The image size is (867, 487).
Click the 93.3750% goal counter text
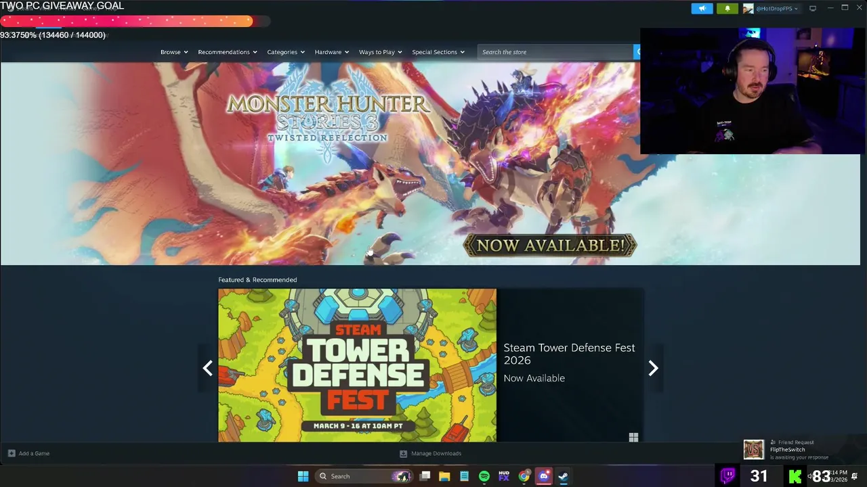[53, 35]
